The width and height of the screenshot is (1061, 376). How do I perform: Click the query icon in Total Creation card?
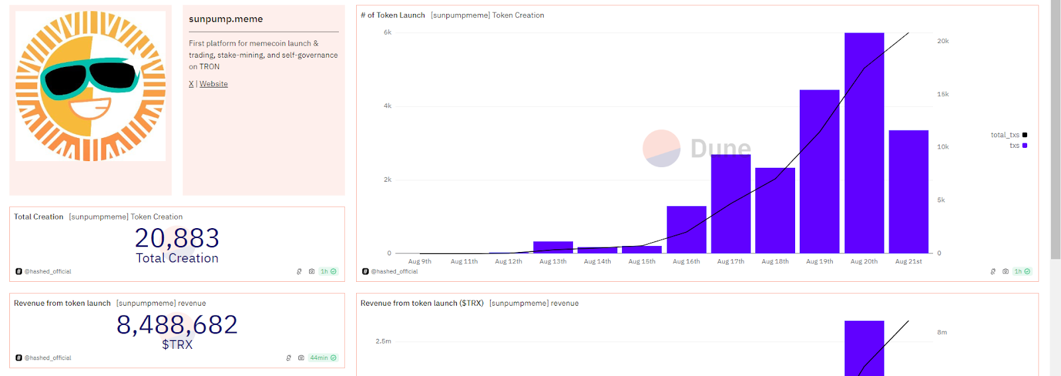coord(299,271)
